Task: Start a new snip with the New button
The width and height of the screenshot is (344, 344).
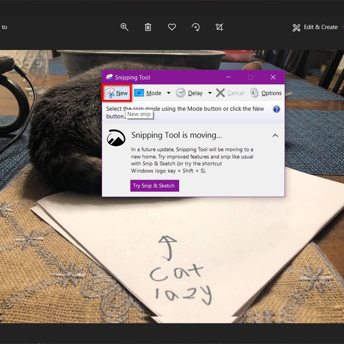Action: point(117,93)
